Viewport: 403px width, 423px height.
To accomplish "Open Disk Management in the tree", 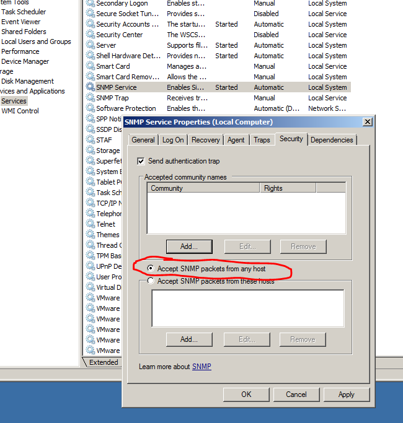I will 27,81.
